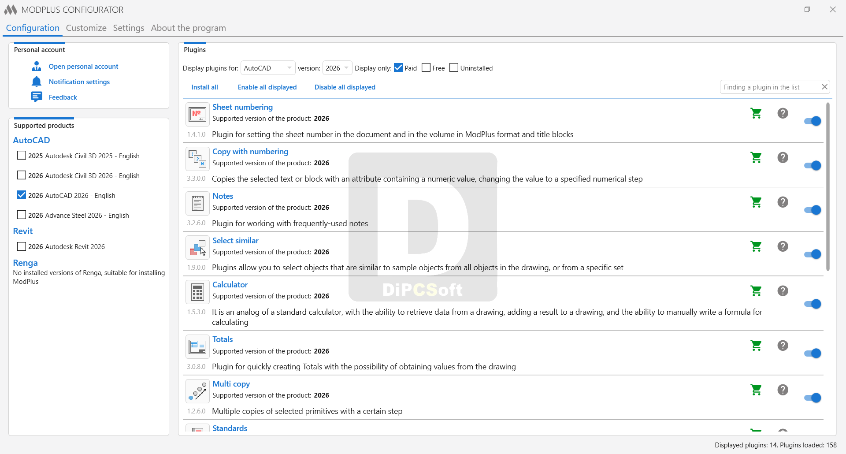
Task: Open cart purchase for Calculator plugin
Action: point(756,291)
